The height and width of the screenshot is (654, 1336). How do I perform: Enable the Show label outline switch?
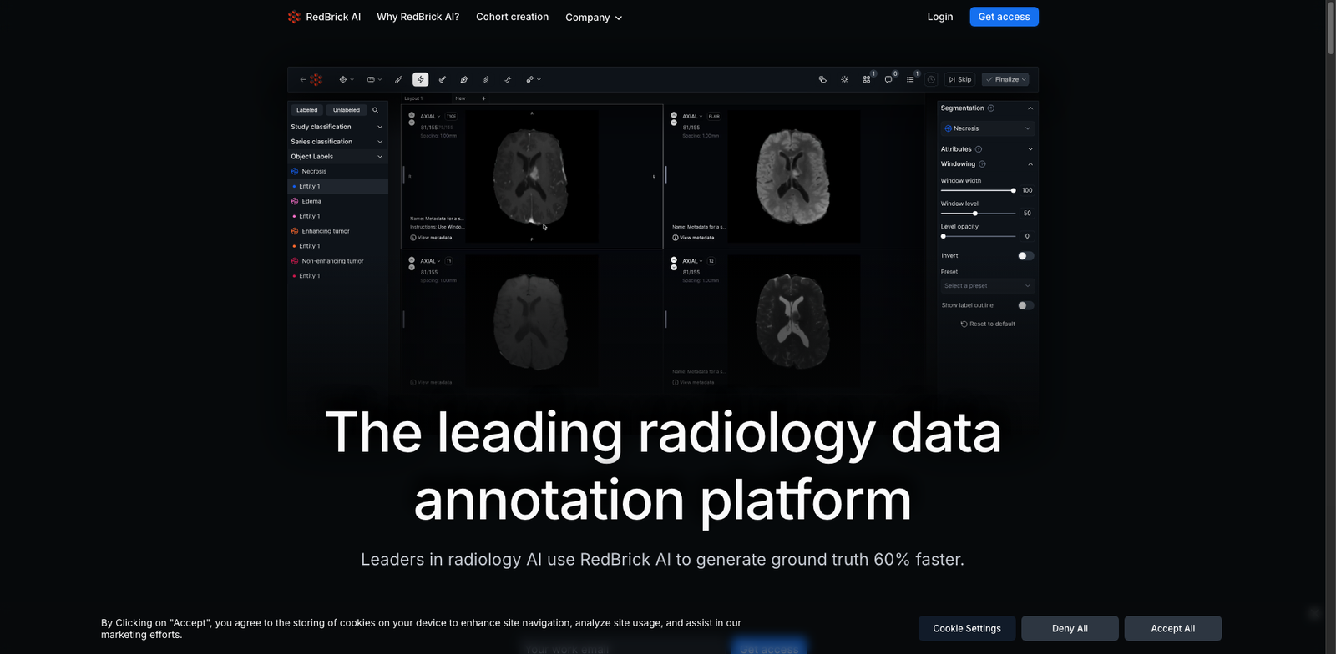coord(1025,305)
